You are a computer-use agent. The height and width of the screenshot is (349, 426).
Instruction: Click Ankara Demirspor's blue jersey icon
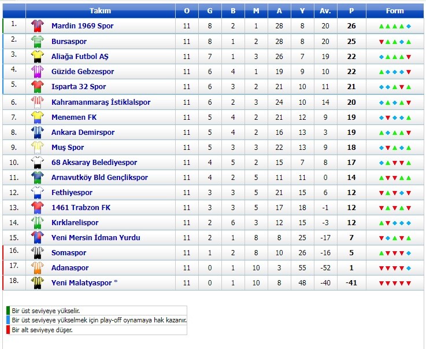[37, 132]
